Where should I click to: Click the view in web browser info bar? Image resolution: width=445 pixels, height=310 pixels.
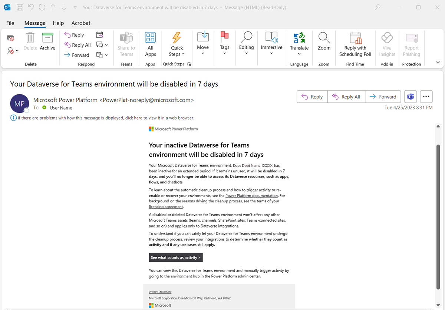click(103, 118)
